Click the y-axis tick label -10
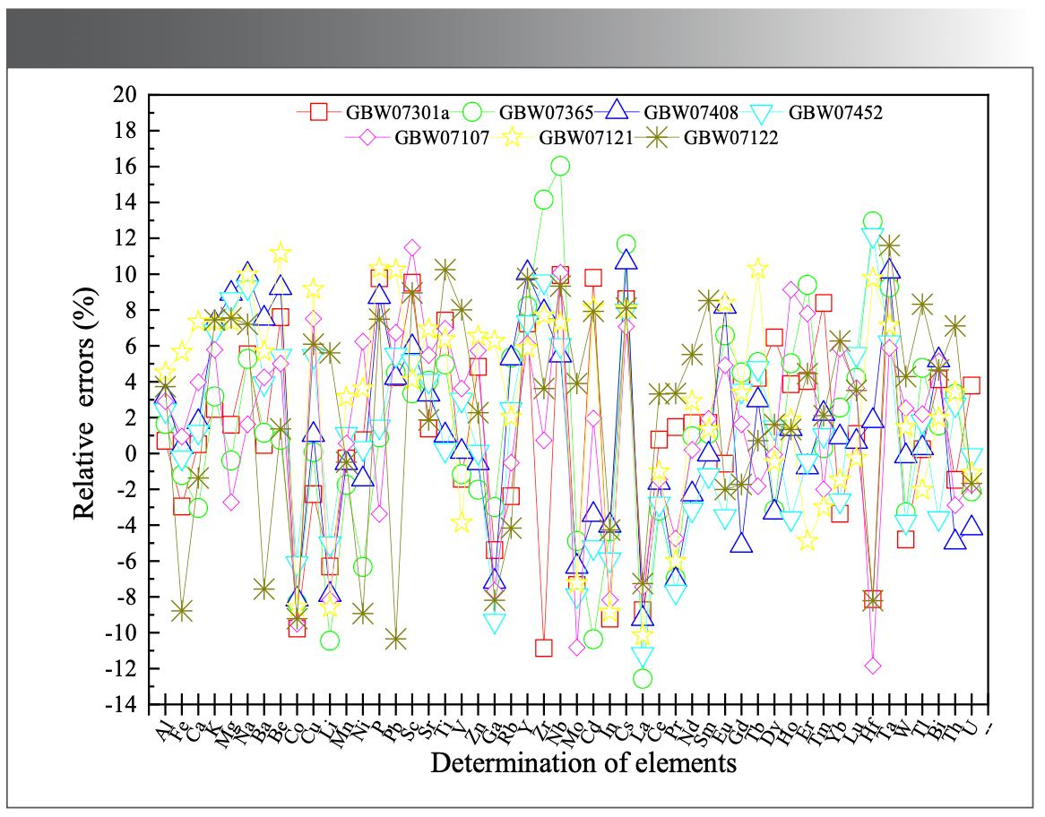 120,633
